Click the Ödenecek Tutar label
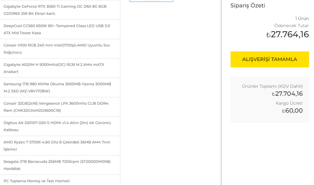Screen dimensions: 314x185 291,26
